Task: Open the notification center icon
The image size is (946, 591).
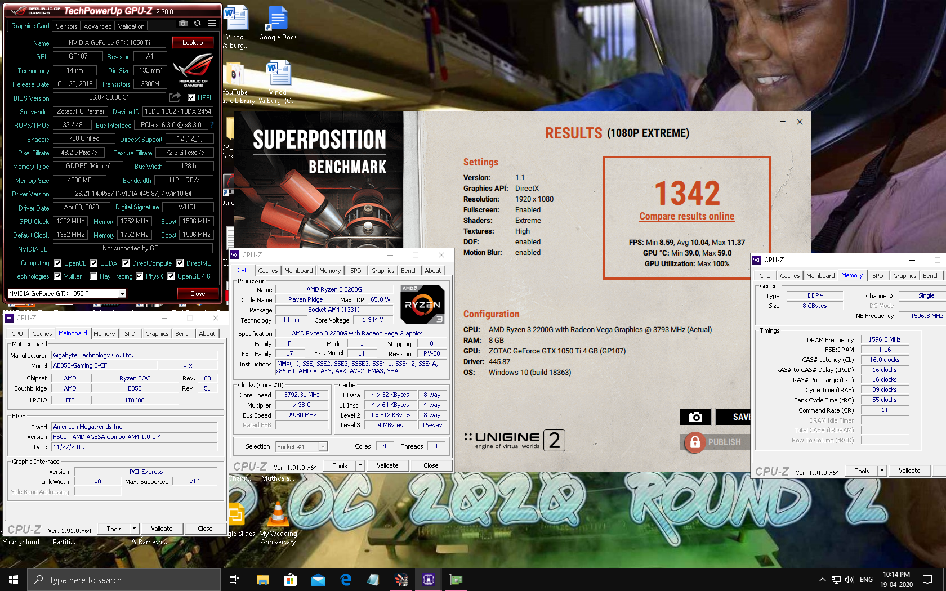Action: click(x=927, y=580)
